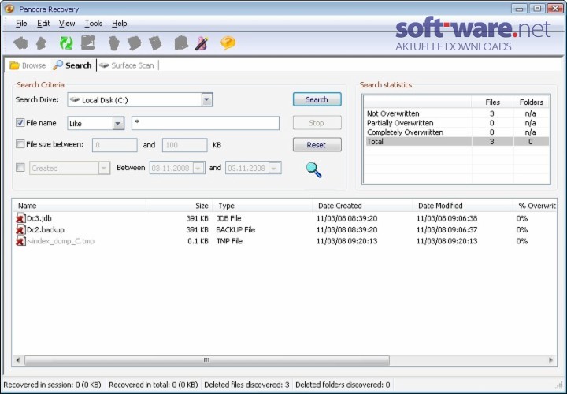The width and height of the screenshot is (567, 394).
Task: Click the deleted file icon beside Dc3.jdb
Action: pos(20,218)
